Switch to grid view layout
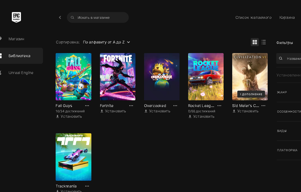301x192 pixels. (x=255, y=42)
